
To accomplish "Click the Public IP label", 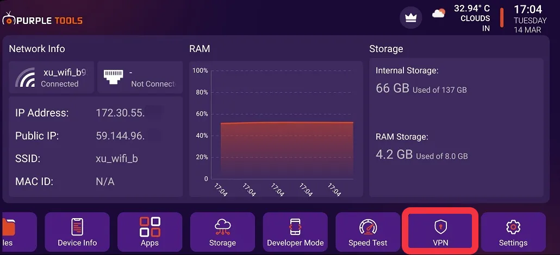I will [x=37, y=136].
